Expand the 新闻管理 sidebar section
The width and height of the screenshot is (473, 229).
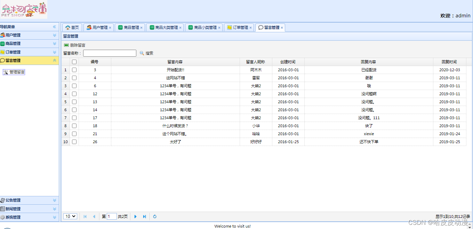click(55, 209)
